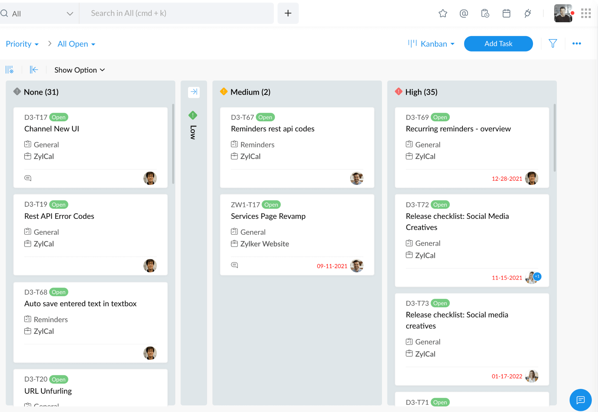Open integrations via the plug icon
Screen dimensions: 598x412
pyautogui.click(x=527, y=13)
